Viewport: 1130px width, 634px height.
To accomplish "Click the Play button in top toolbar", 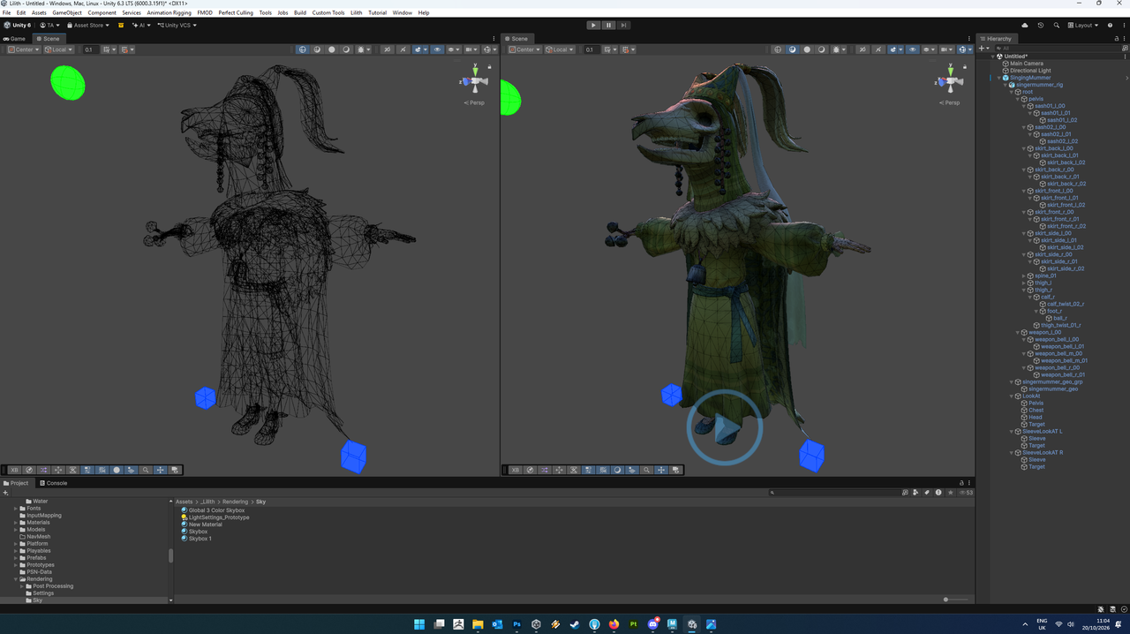I will [x=593, y=26].
